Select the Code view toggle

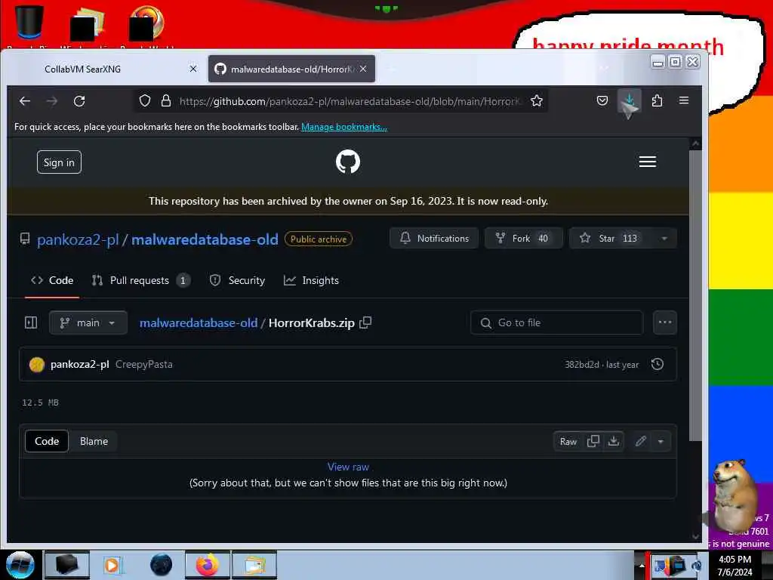click(x=47, y=441)
